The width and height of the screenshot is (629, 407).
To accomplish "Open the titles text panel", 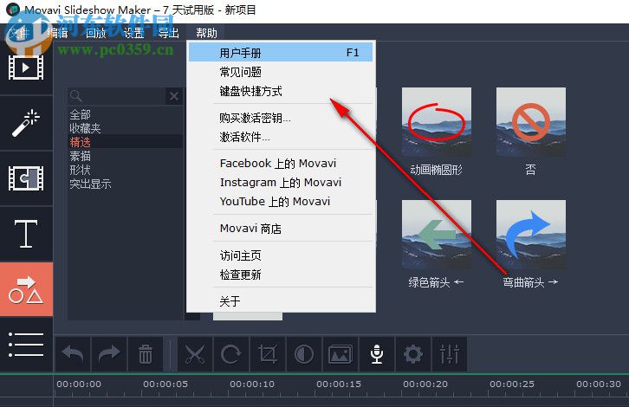I will (26, 233).
